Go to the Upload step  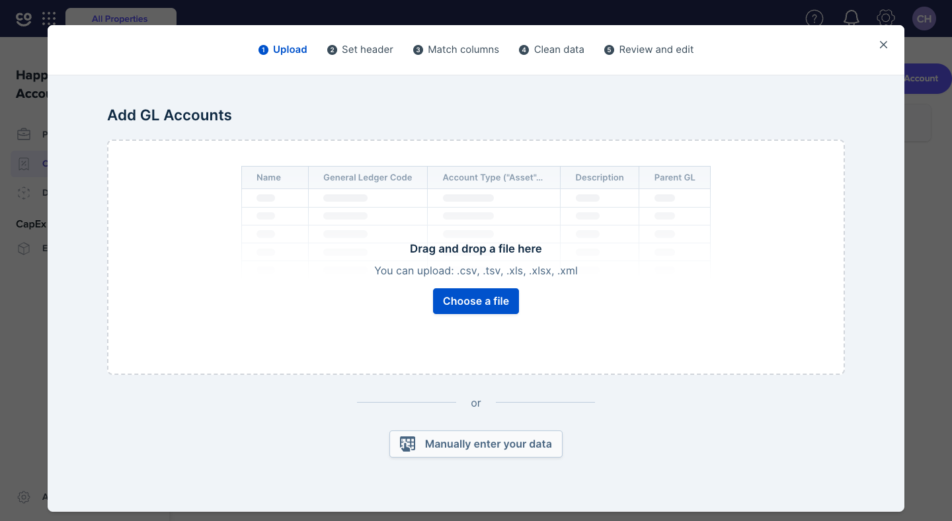[x=283, y=50]
